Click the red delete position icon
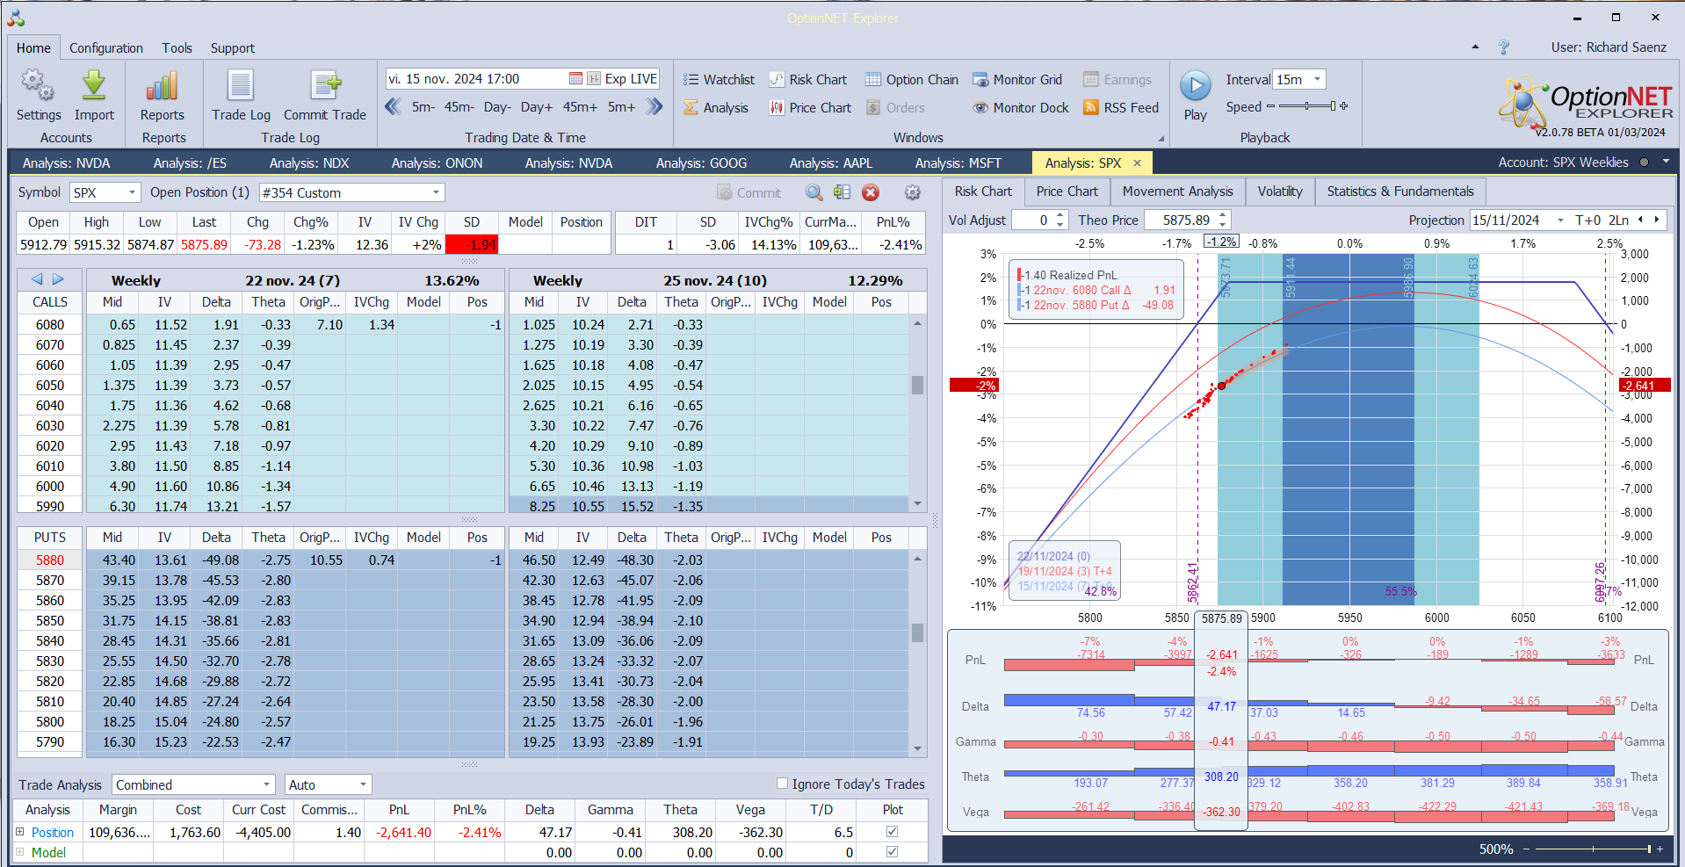This screenshot has width=1685, height=867. 870,193
